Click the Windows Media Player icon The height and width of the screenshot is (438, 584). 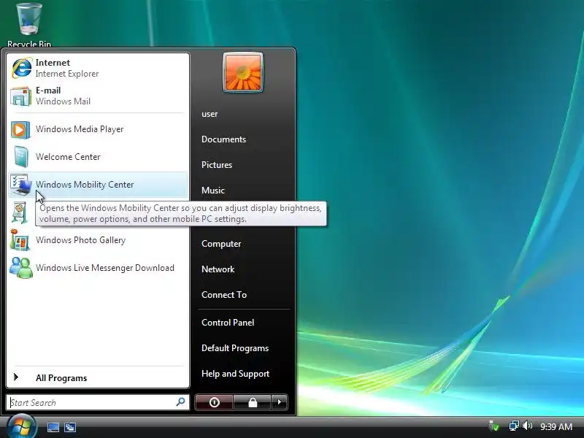coord(20,130)
